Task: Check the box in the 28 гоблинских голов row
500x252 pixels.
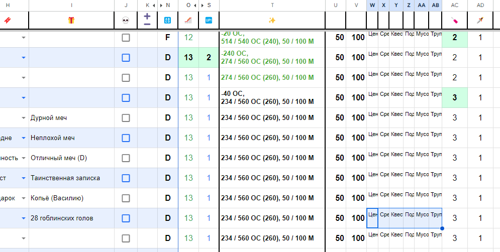Action: pyautogui.click(x=126, y=218)
